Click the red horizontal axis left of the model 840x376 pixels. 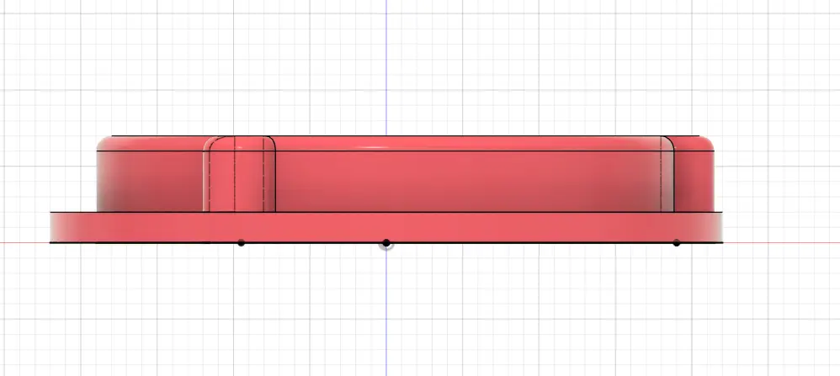pos(24,243)
